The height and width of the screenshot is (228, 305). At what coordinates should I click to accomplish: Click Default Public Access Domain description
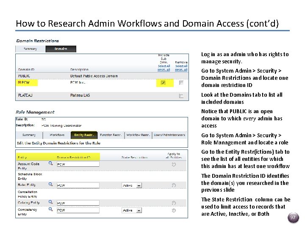coord(94,76)
